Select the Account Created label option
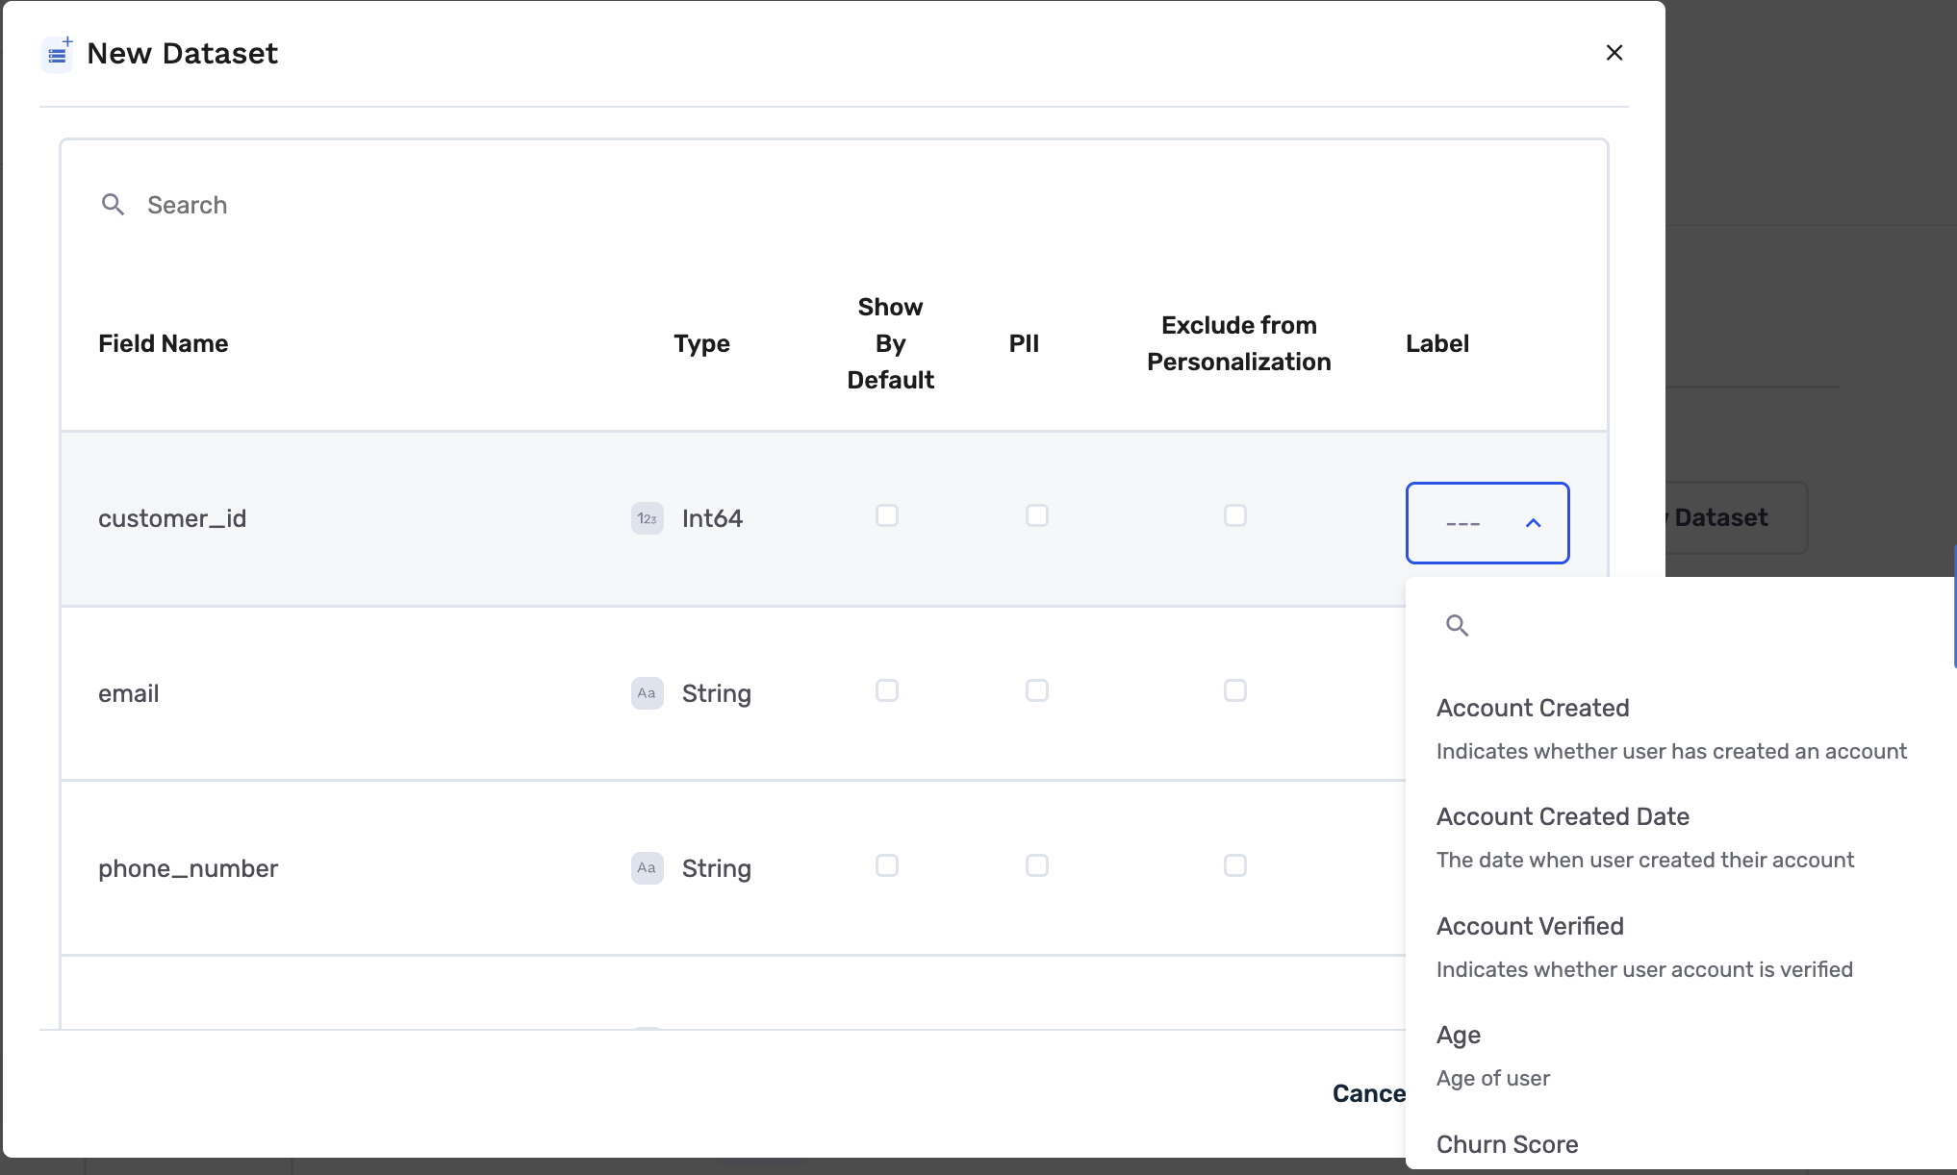This screenshot has height=1175, width=1957. (x=1681, y=729)
